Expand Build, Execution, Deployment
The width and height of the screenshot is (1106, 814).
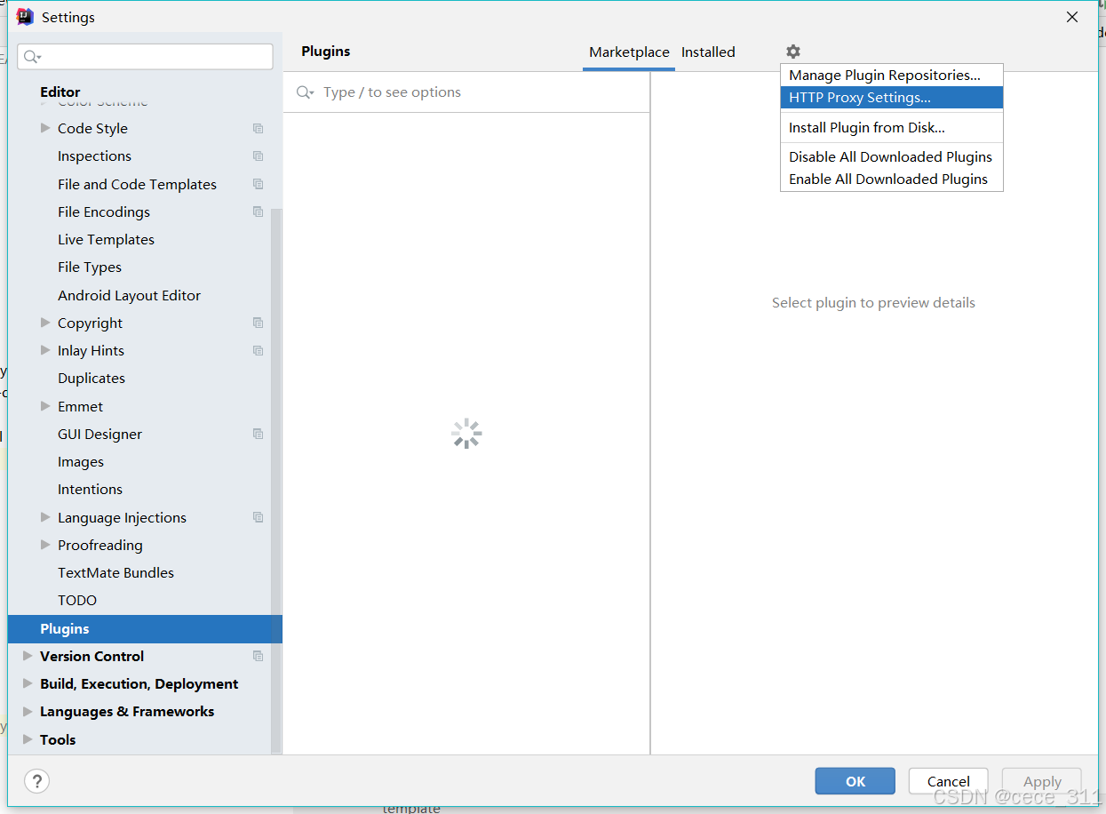pos(28,683)
